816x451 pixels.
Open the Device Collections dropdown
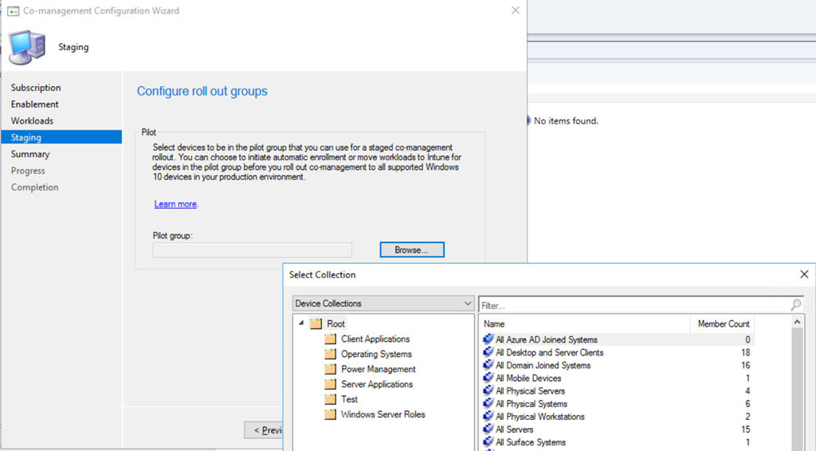point(382,304)
